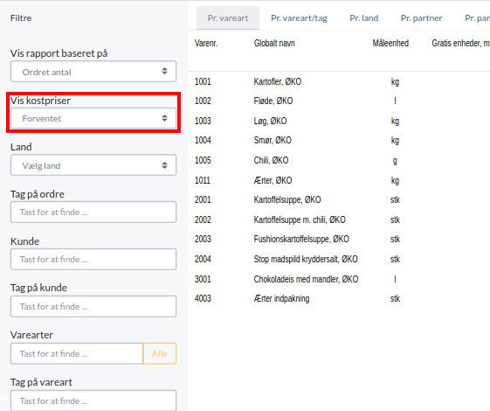Switch to the 'Pr. partner' tab
Image resolution: width=490 pixels, height=411 pixels.
tap(421, 18)
